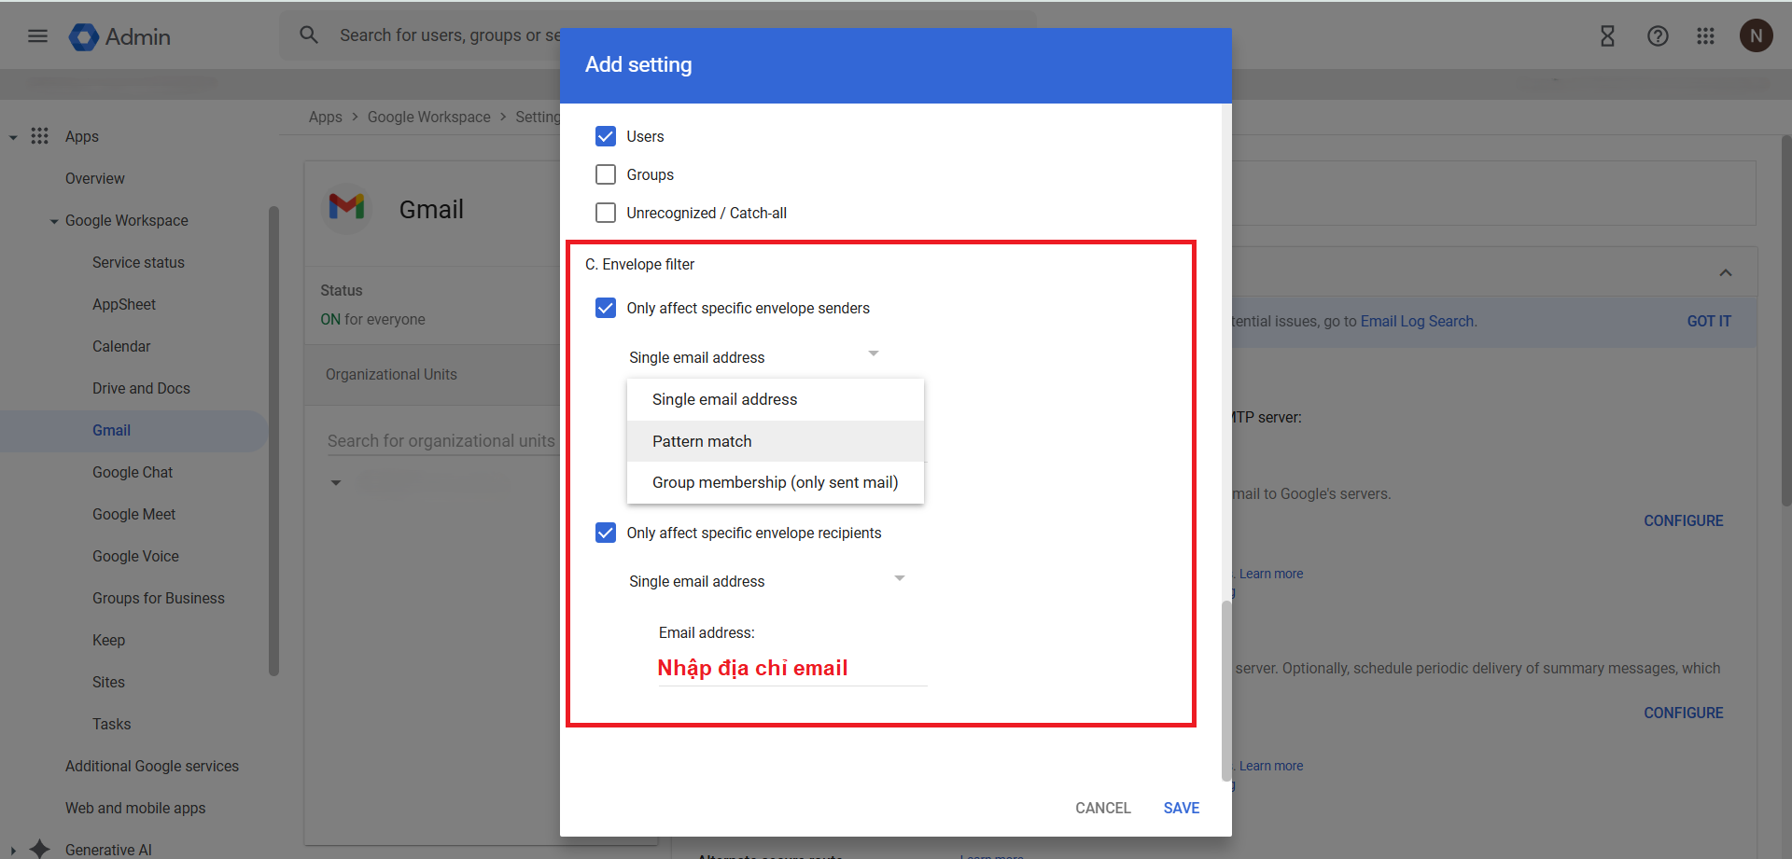Click the search magnifier icon
The height and width of the screenshot is (859, 1792).
[309, 35]
